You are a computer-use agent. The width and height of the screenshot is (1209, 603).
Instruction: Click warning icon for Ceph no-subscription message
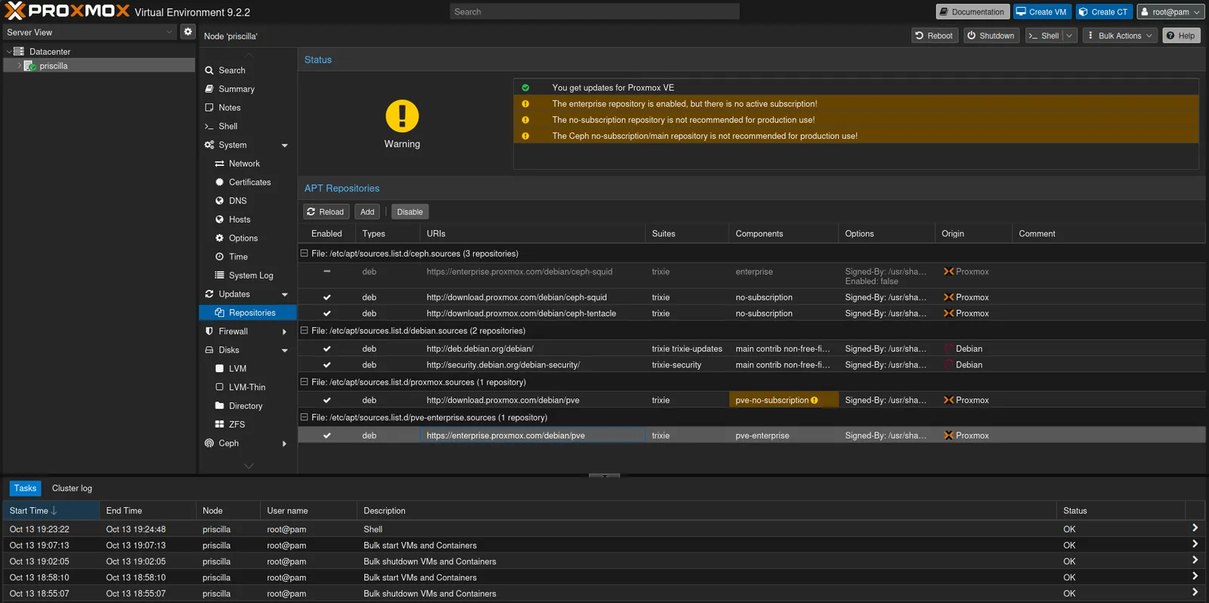click(x=525, y=136)
